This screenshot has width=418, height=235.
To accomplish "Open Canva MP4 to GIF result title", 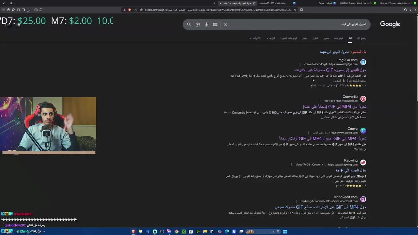I will [323, 139].
